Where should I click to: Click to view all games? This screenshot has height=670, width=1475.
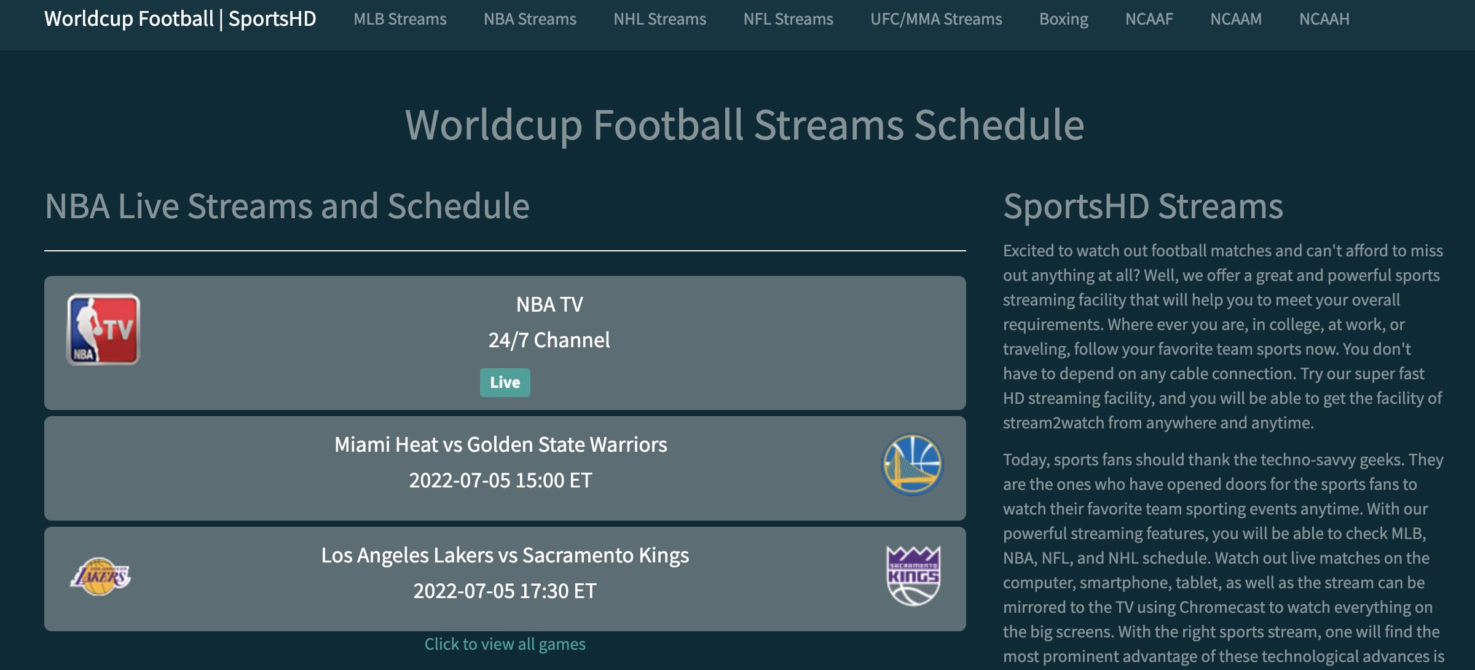point(505,644)
